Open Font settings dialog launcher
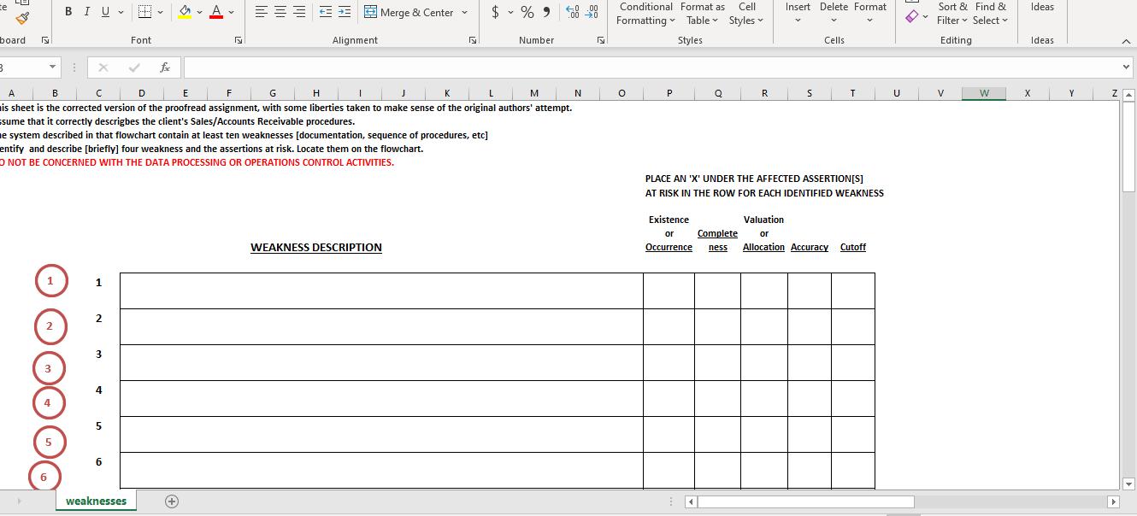The width and height of the screenshot is (1137, 516). click(x=239, y=40)
